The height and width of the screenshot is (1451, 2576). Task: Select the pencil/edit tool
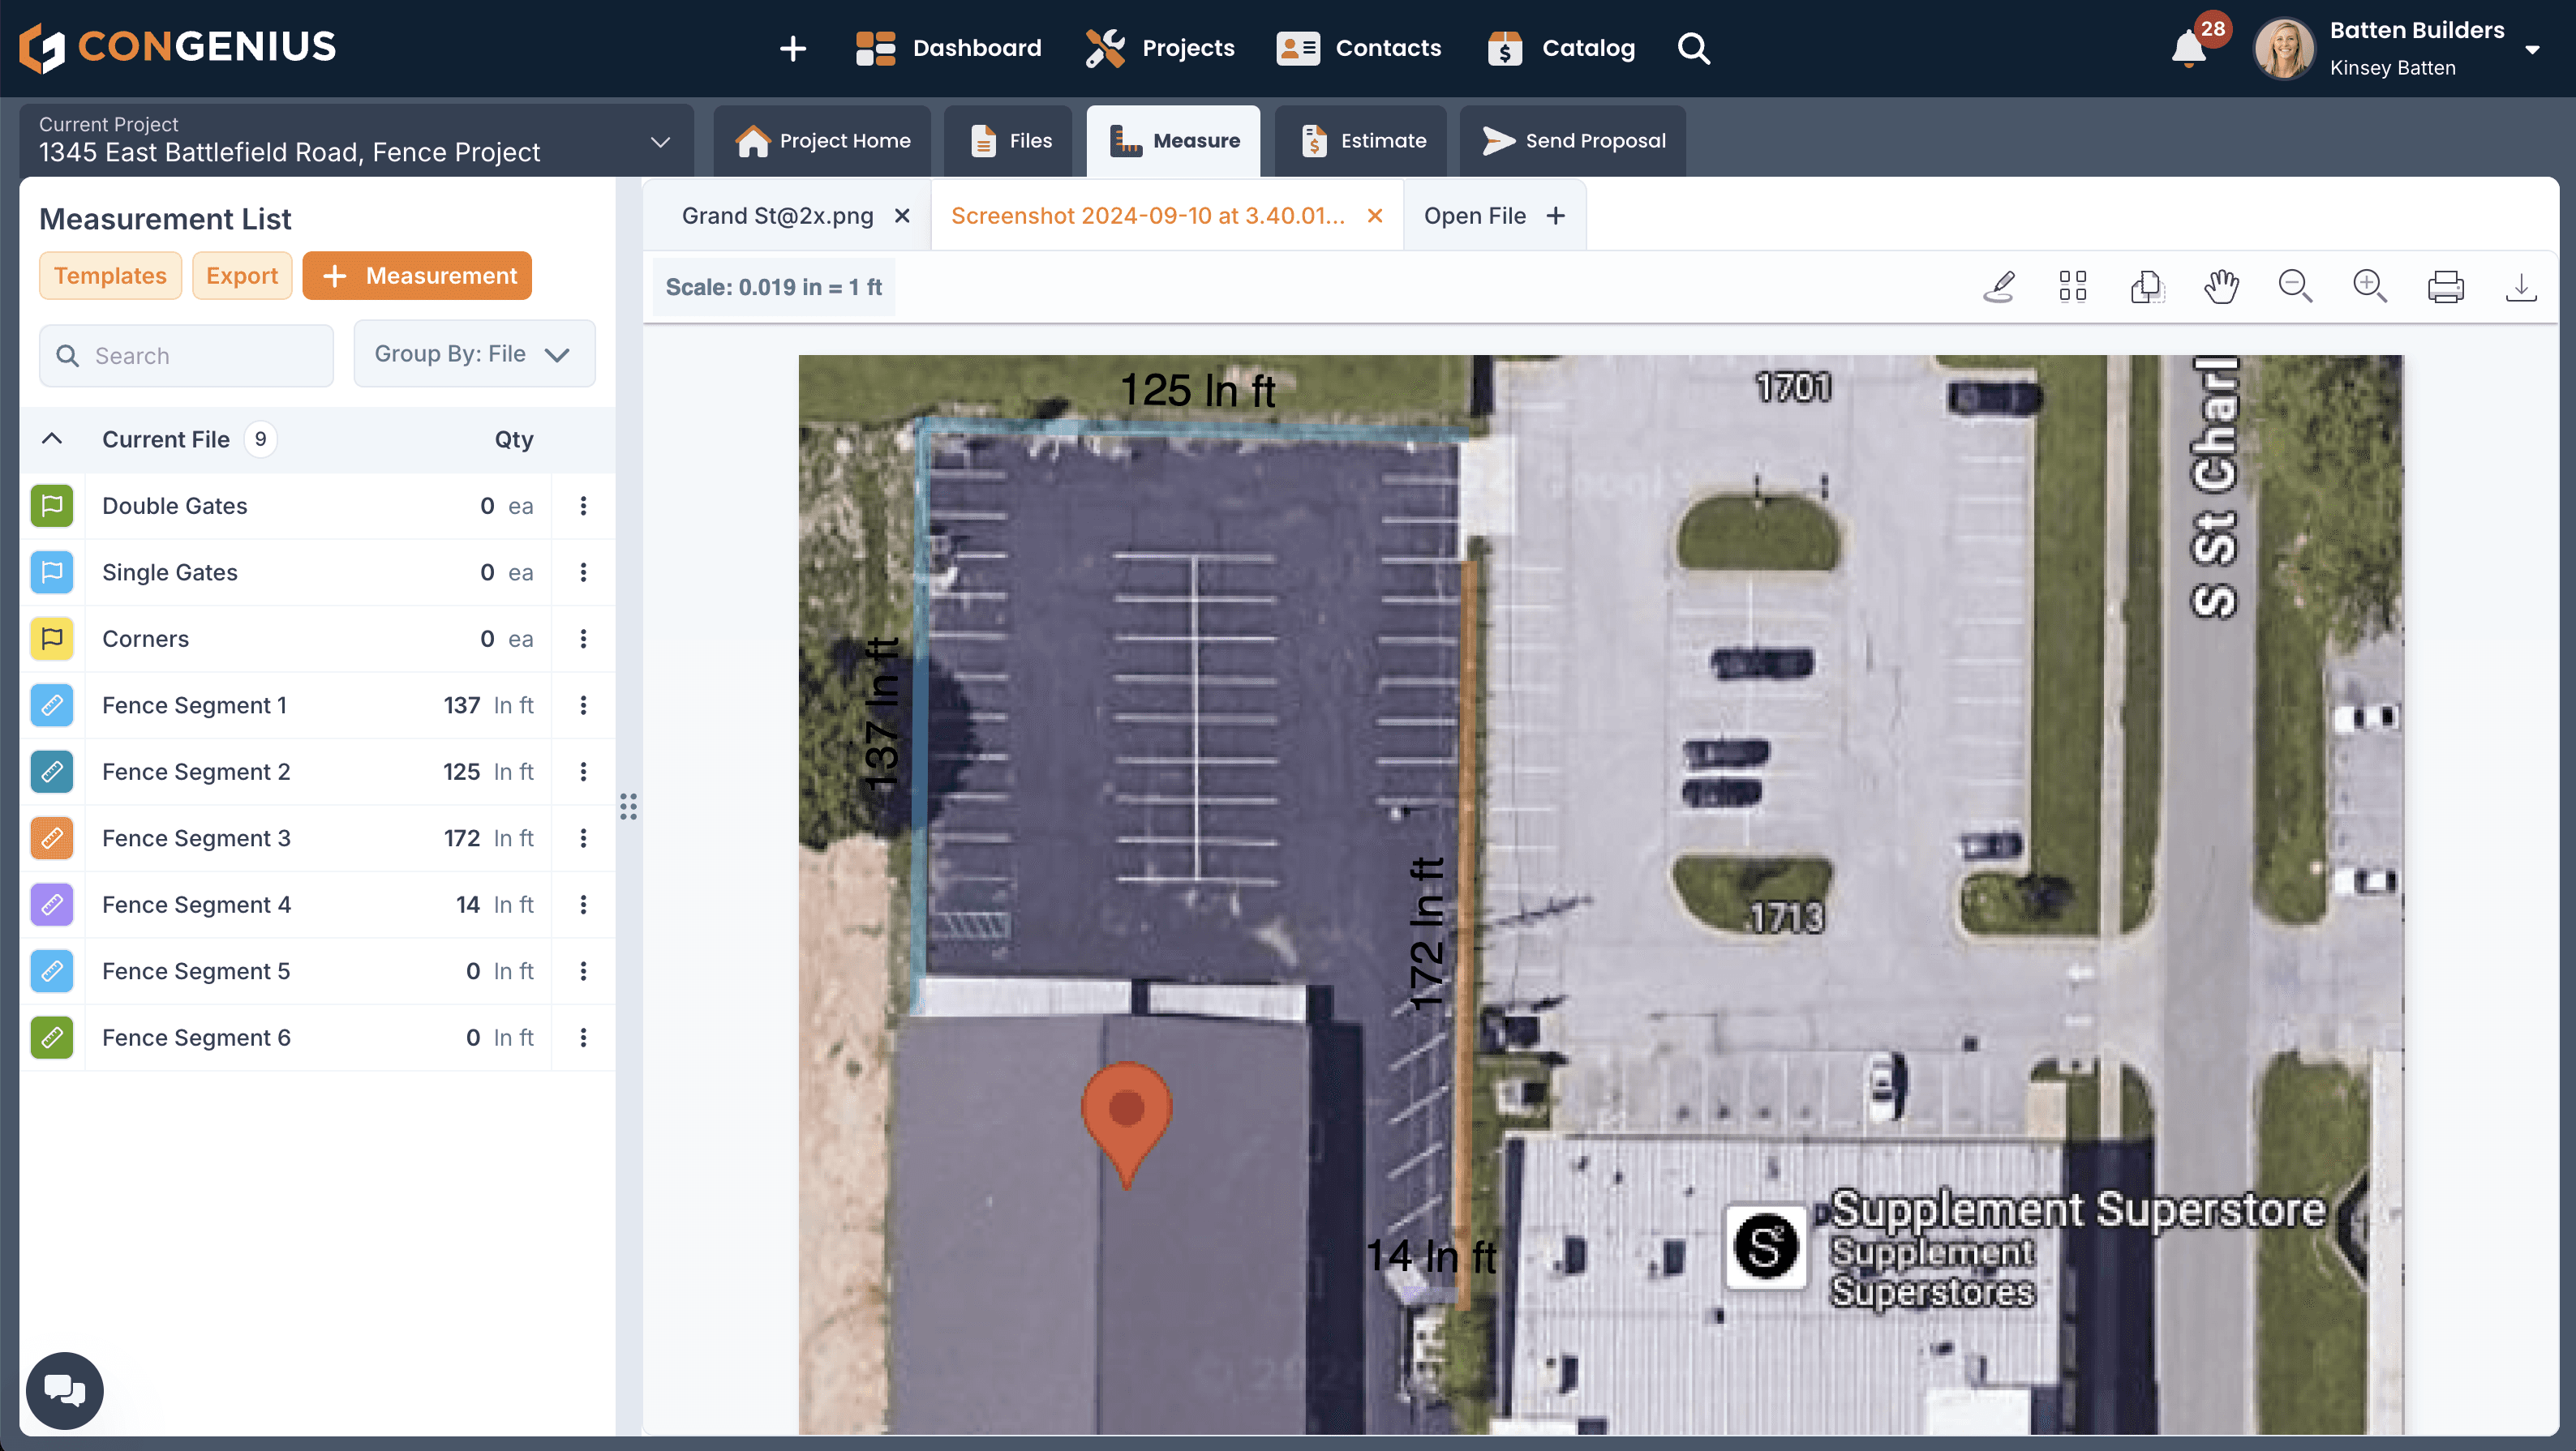[x=2001, y=286]
